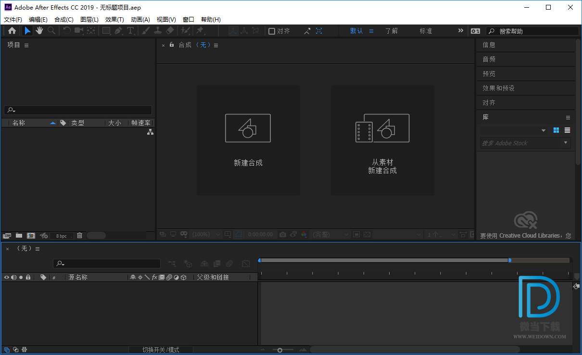Viewport: 582px width, 355px height.
Task: Toggle the solo dot column header in timeline
Action: pos(21,278)
